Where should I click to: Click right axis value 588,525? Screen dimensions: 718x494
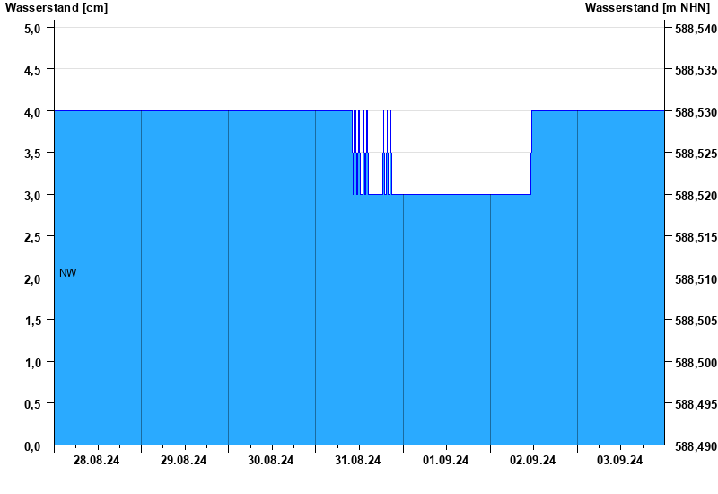click(x=696, y=154)
